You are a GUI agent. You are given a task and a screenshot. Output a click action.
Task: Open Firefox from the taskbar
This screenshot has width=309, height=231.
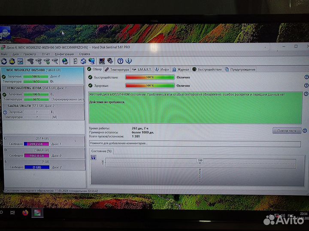[x=25, y=213]
